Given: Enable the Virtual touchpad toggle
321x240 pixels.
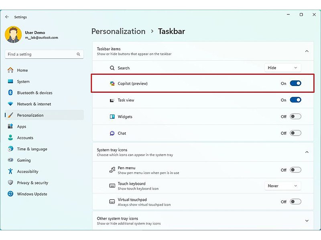Looking at the screenshot, I should click(x=295, y=202).
